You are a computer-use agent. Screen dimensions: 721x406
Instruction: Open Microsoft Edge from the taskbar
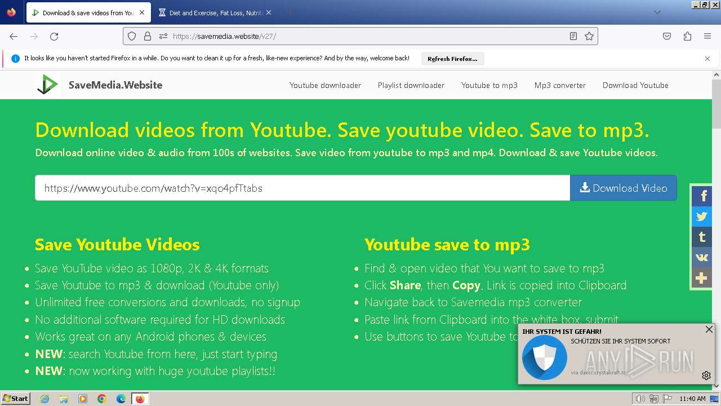click(x=121, y=399)
